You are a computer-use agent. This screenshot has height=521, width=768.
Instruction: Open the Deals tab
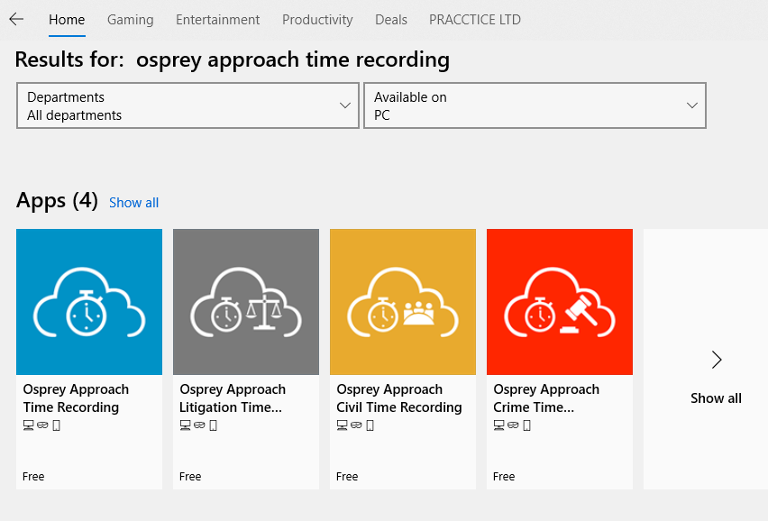coord(391,20)
